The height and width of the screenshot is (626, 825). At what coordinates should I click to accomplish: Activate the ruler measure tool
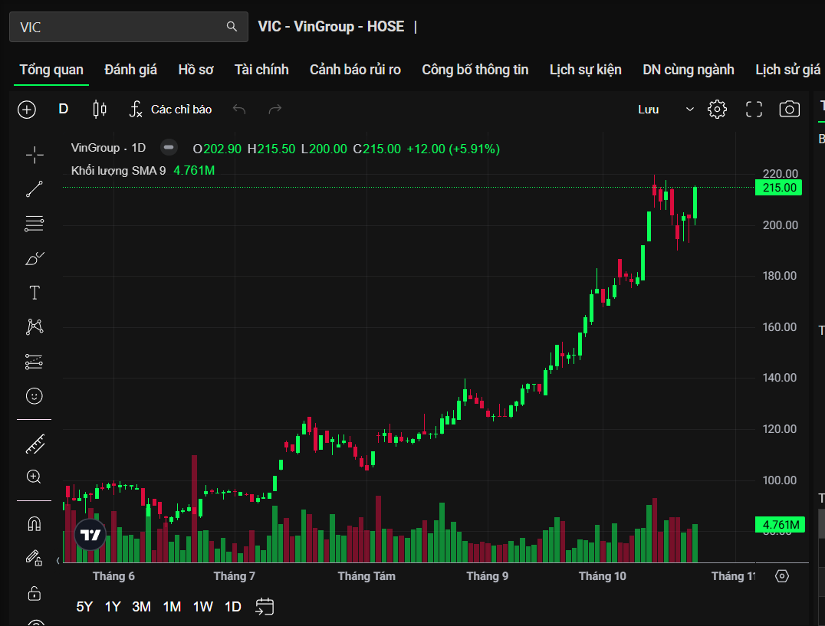pos(35,443)
